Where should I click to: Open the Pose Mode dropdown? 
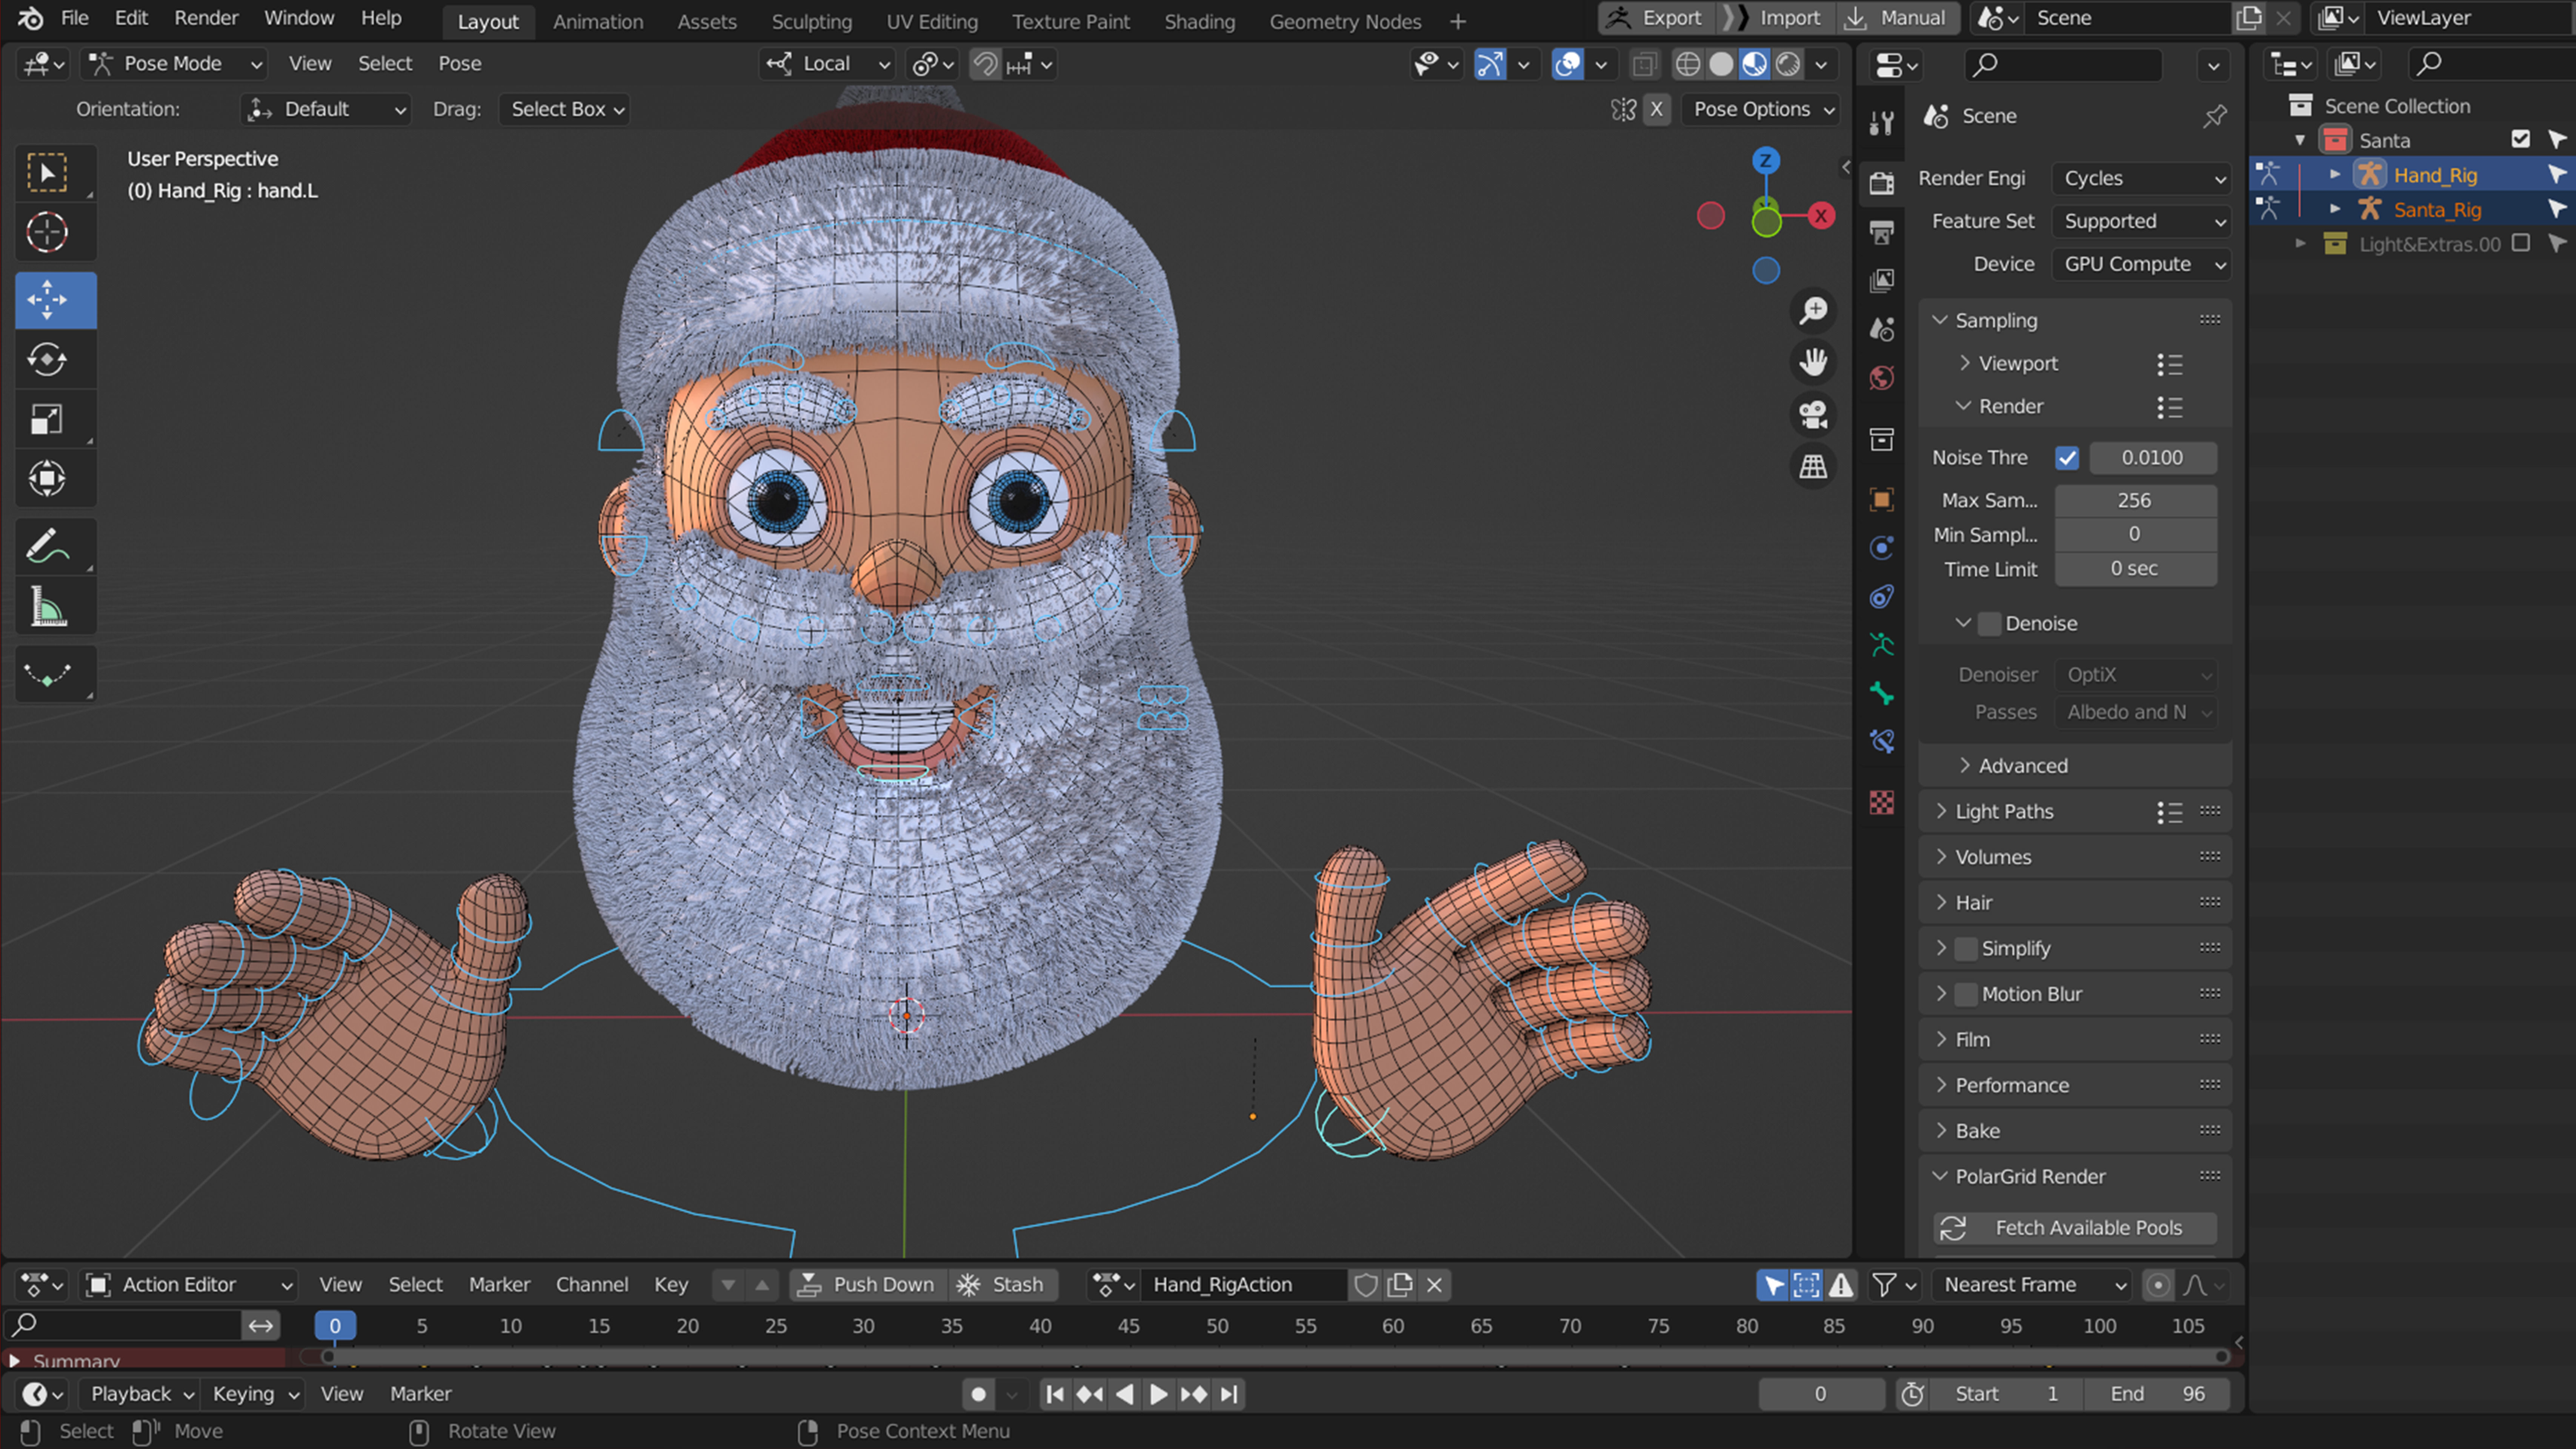click(x=174, y=64)
